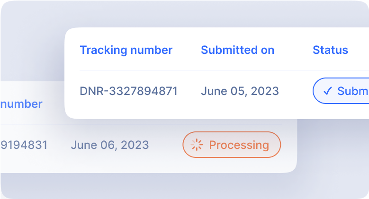The width and height of the screenshot is (369, 199).
Task: Select the June 06 back card row
Action: tap(148, 145)
